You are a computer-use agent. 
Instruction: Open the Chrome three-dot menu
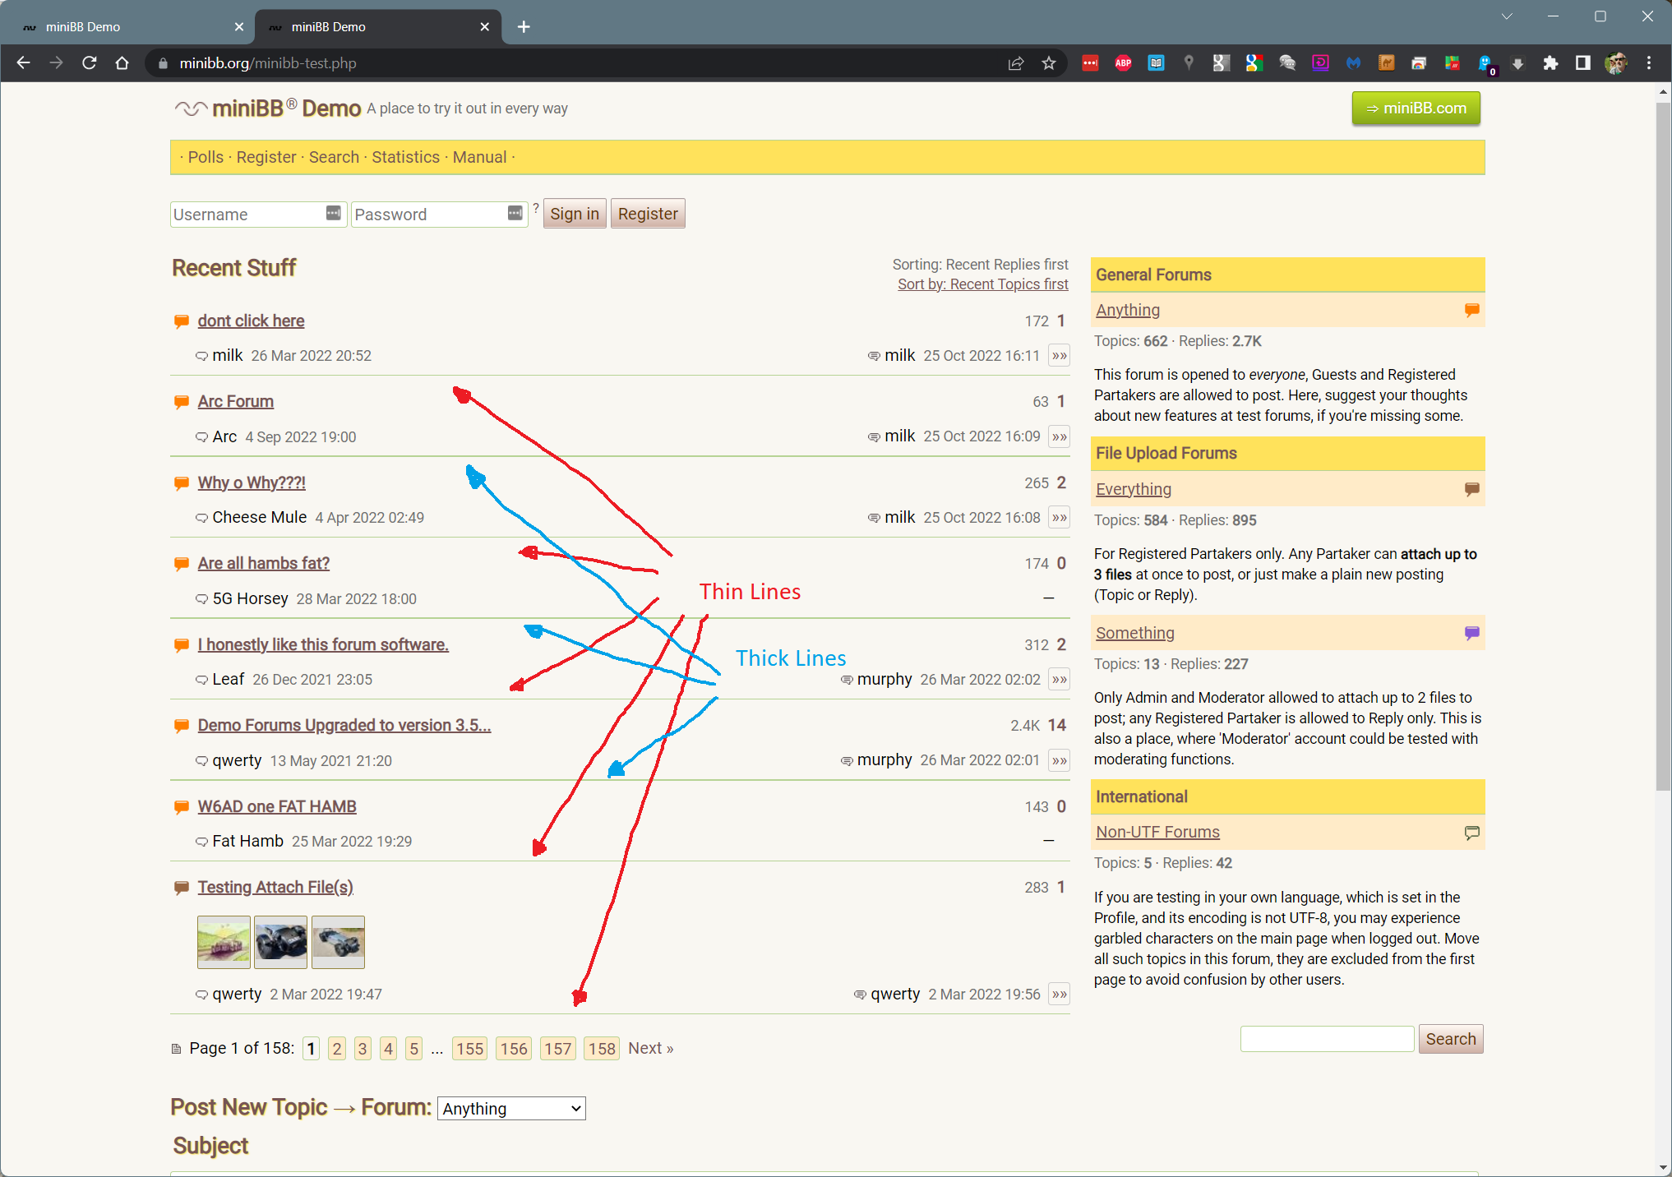click(x=1648, y=63)
